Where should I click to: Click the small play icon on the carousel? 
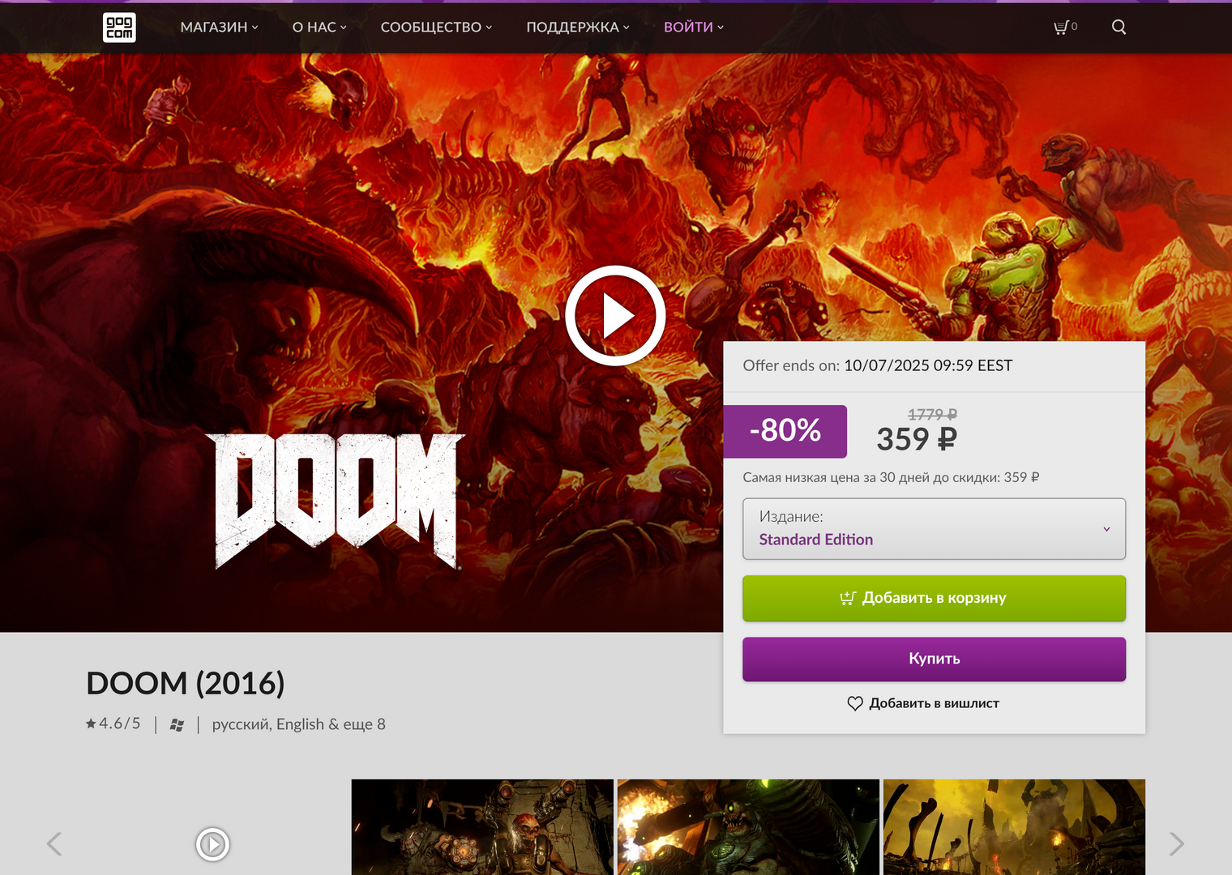pyautogui.click(x=212, y=844)
